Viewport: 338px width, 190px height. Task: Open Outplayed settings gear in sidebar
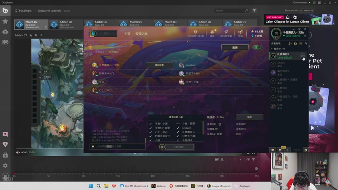pyautogui.click(x=5, y=166)
